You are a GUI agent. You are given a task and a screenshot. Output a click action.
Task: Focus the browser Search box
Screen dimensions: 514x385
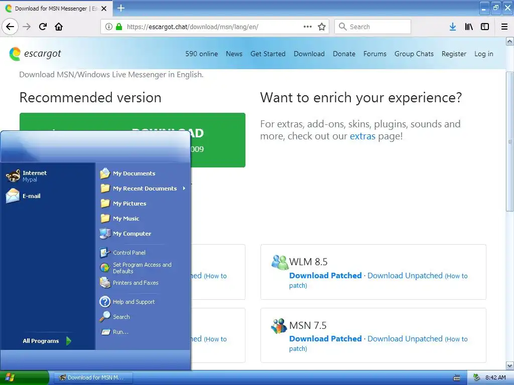pyautogui.click(x=373, y=27)
